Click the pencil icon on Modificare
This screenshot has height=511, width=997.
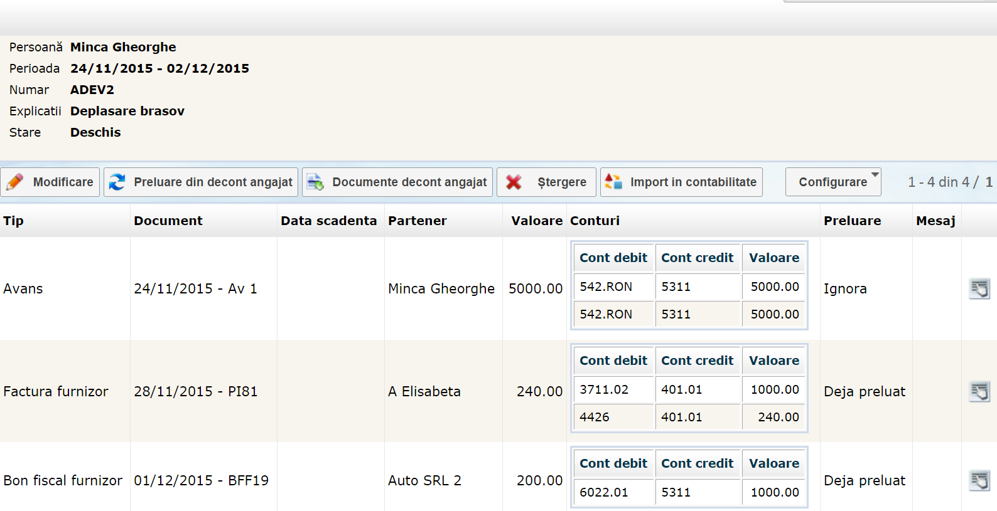(15, 182)
